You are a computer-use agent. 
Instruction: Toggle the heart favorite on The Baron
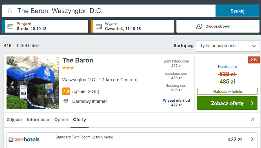pos(11,61)
